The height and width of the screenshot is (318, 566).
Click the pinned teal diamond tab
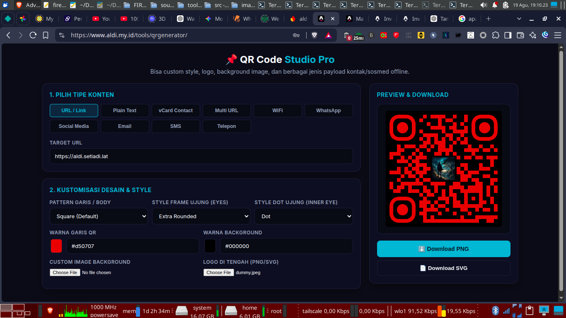click(8, 19)
